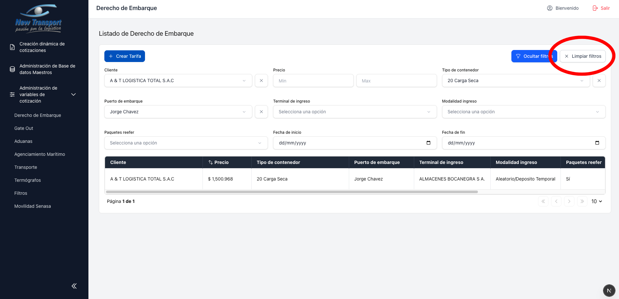Open the Cliente dropdown
This screenshot has width=619, height=299.
(178, 81)
